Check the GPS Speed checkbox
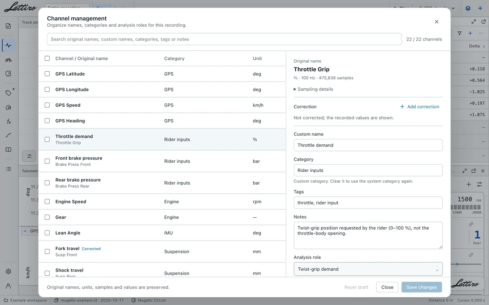Viewport: 489px width, 305px height. click(47, 105)
